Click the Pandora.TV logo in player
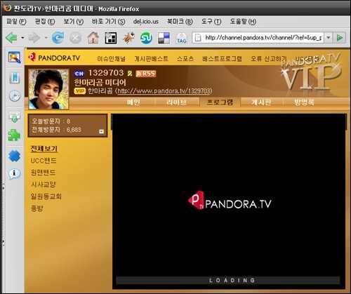Image resolution: width=351 pixels, height=294 pixels. coord(230,201)
